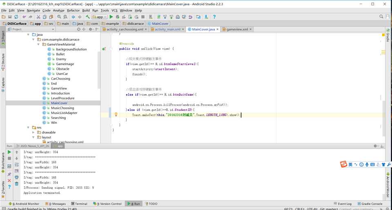This screenshot has height=210, width=392.
Task: Collapse com.example.didicarrace package node
Action: [33, 40]
